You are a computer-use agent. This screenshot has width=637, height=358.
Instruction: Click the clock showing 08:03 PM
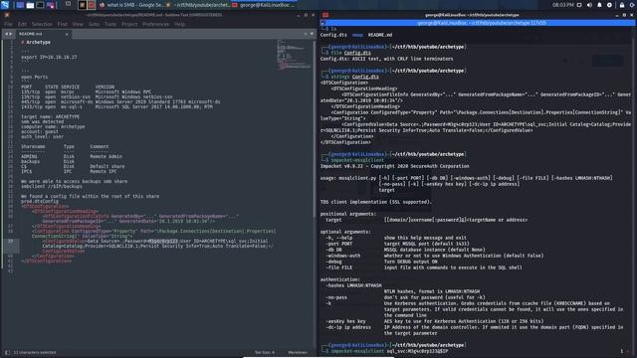563,5
